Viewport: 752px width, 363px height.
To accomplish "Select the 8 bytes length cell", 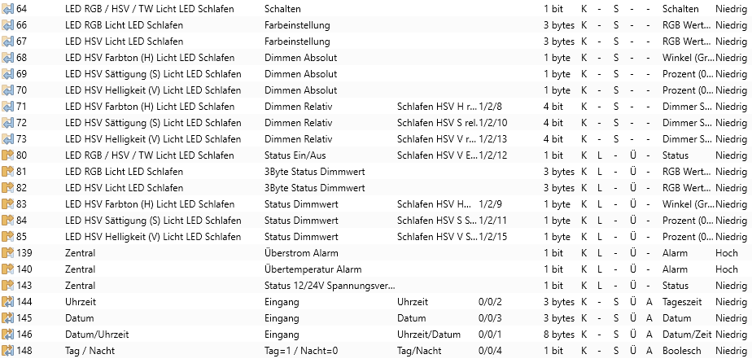I will click(559, 335).
